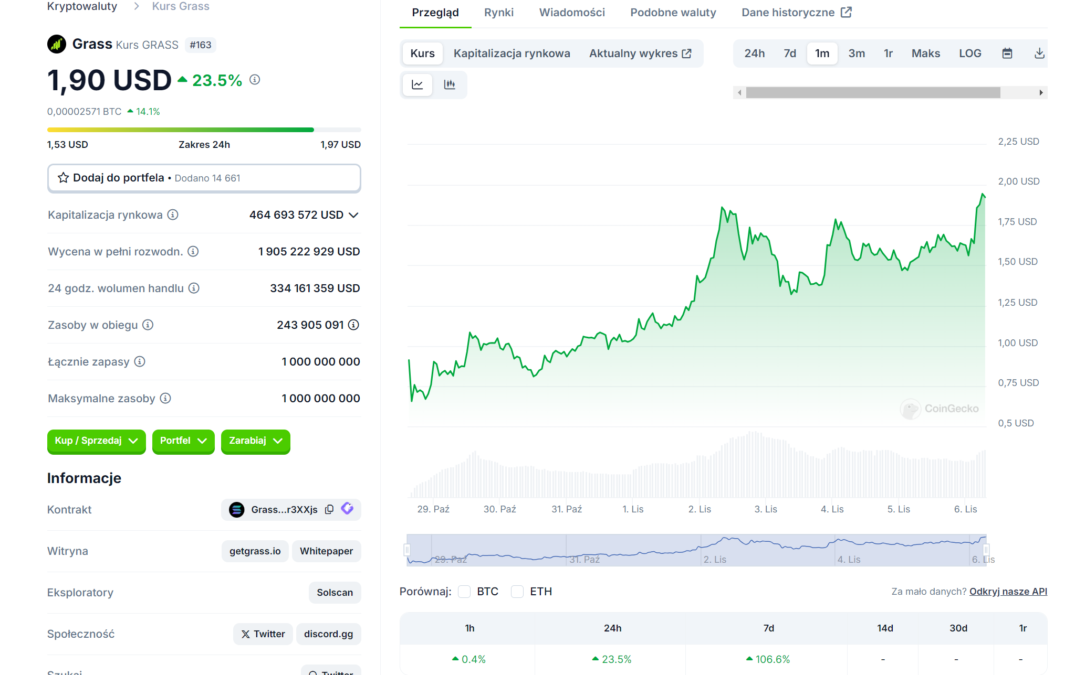Click info icon next to Kapitalizacja rynkowa
1075x675 pixels.
coord(173,215)
